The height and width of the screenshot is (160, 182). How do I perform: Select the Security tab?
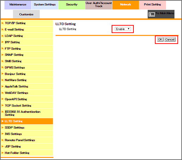(72, 5)
